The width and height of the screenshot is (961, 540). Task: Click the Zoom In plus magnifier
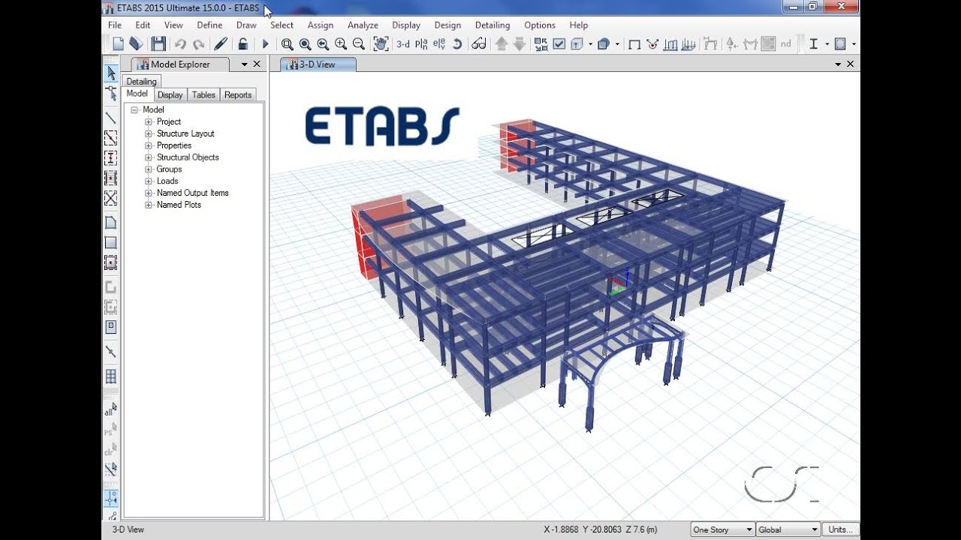tap(341, 44)
